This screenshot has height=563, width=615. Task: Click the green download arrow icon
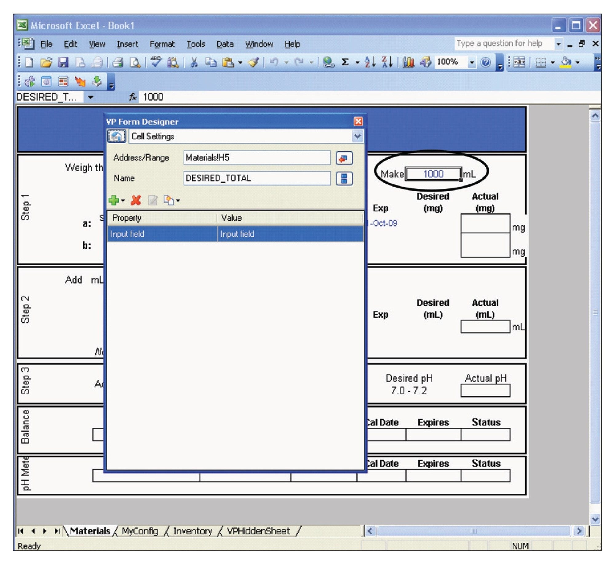[97, 81]
